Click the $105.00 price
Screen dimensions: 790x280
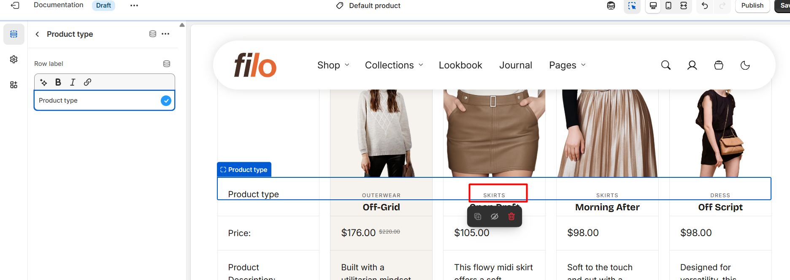tap(472, 233)
